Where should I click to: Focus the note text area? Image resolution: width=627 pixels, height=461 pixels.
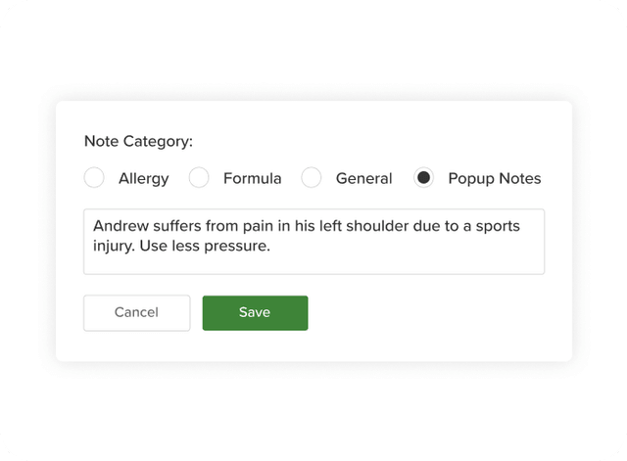313,259
